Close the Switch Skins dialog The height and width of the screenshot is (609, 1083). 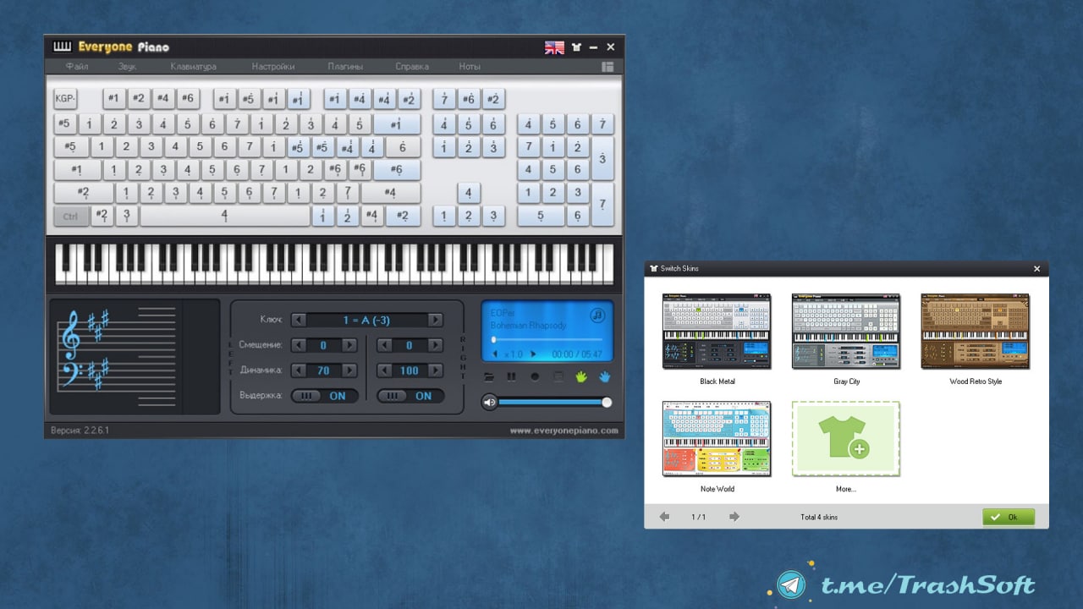point(1037,269)
